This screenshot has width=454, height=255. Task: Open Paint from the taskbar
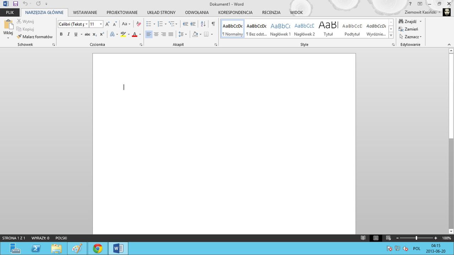tap(77, 249)
